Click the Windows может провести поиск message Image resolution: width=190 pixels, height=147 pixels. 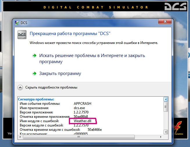point(94,43)
